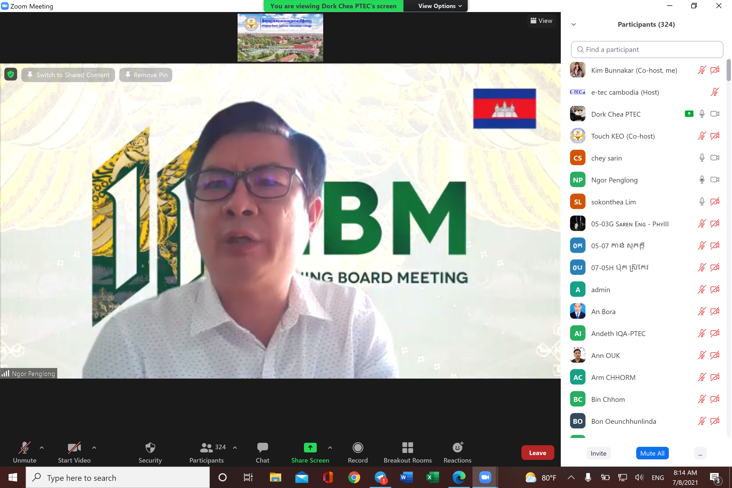Open the more options ellipsis in Participants panel
This screenshot has width=732, height=488.
(x=700, y=453)
